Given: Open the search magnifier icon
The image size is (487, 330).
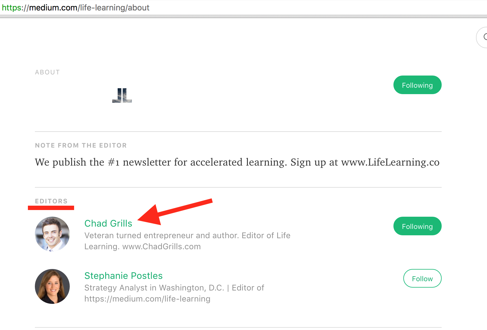Looking at the screenshot, I should [x=483, y=37].
